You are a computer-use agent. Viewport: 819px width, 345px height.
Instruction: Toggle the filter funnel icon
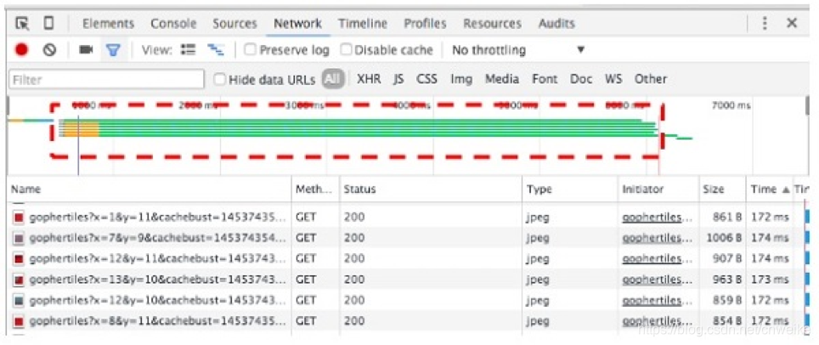coord(113,50)
